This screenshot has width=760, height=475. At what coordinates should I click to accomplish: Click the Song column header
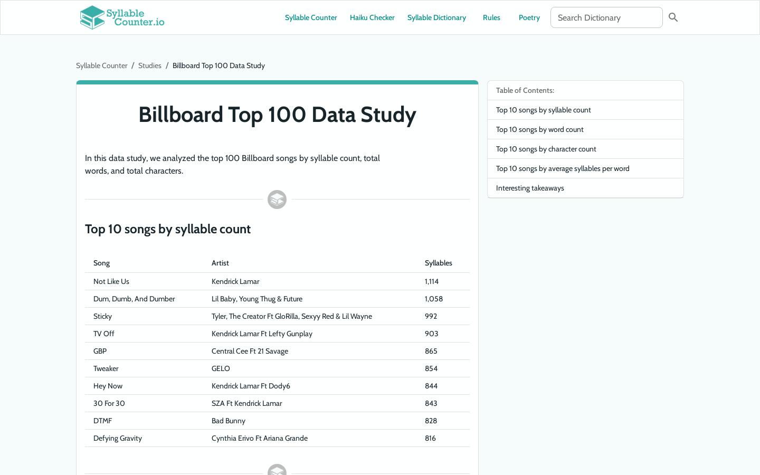102,263
